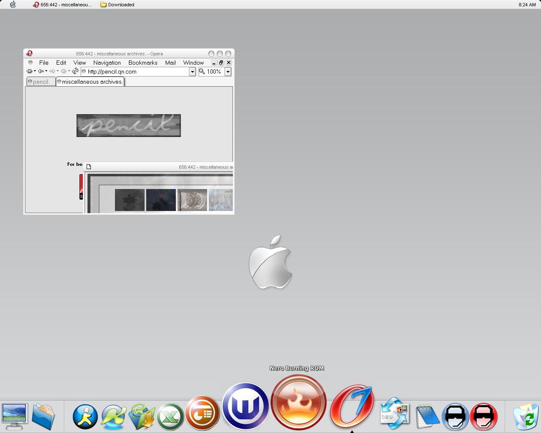Click the Opera window title bar text
Screen dimensions: 541x433
120,54
